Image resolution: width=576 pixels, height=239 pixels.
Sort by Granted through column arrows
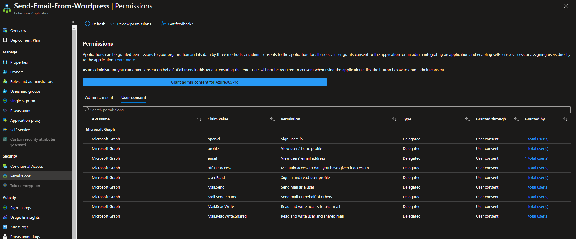click(x=517, y=119)
